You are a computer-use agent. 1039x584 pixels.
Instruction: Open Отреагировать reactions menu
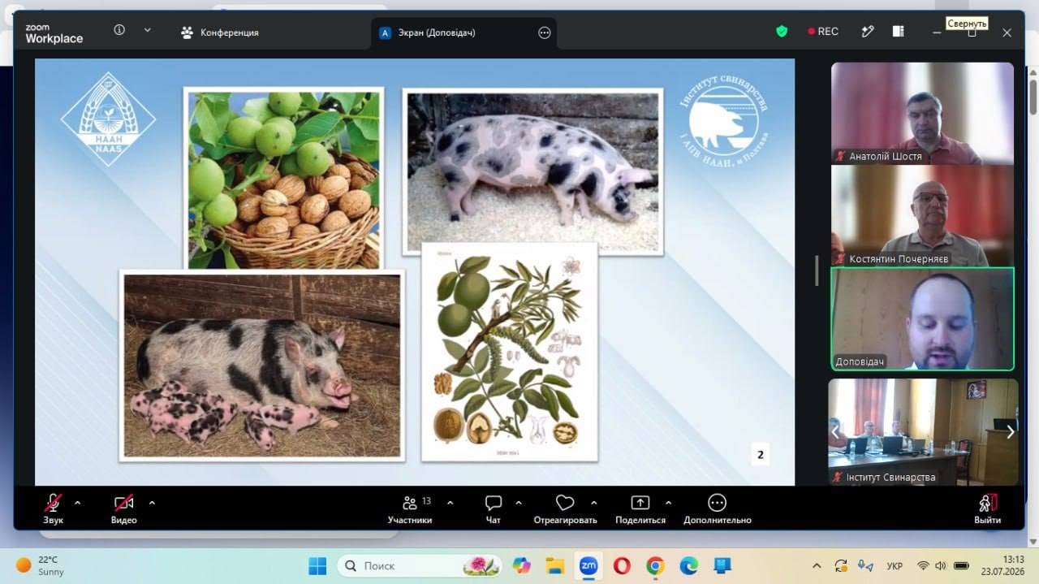tap(565, 508)
